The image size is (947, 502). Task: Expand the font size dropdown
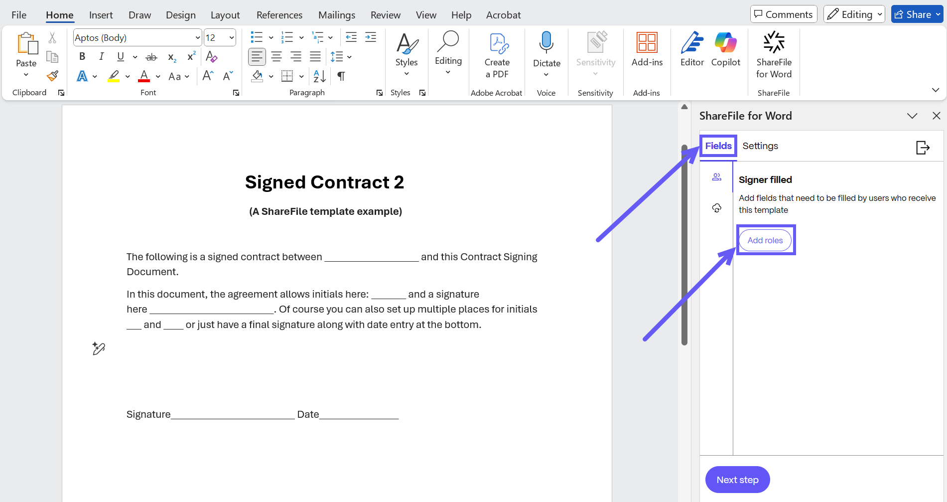[x=232, y=38]
